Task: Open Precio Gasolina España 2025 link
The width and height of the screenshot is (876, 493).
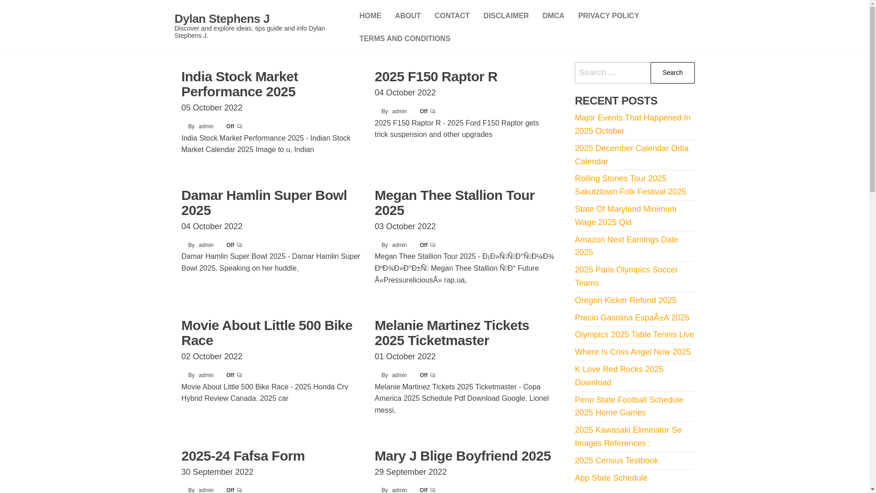Action: point(632,318)
